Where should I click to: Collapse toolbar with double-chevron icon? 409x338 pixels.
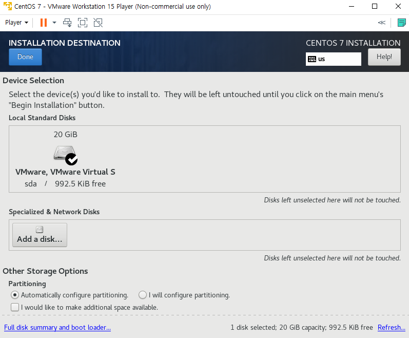382,23
